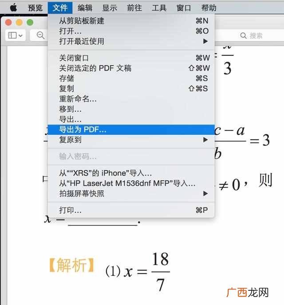Open the 帮助 menu
The width and height of the screenshot is (284, 305).
pos(209,8)
